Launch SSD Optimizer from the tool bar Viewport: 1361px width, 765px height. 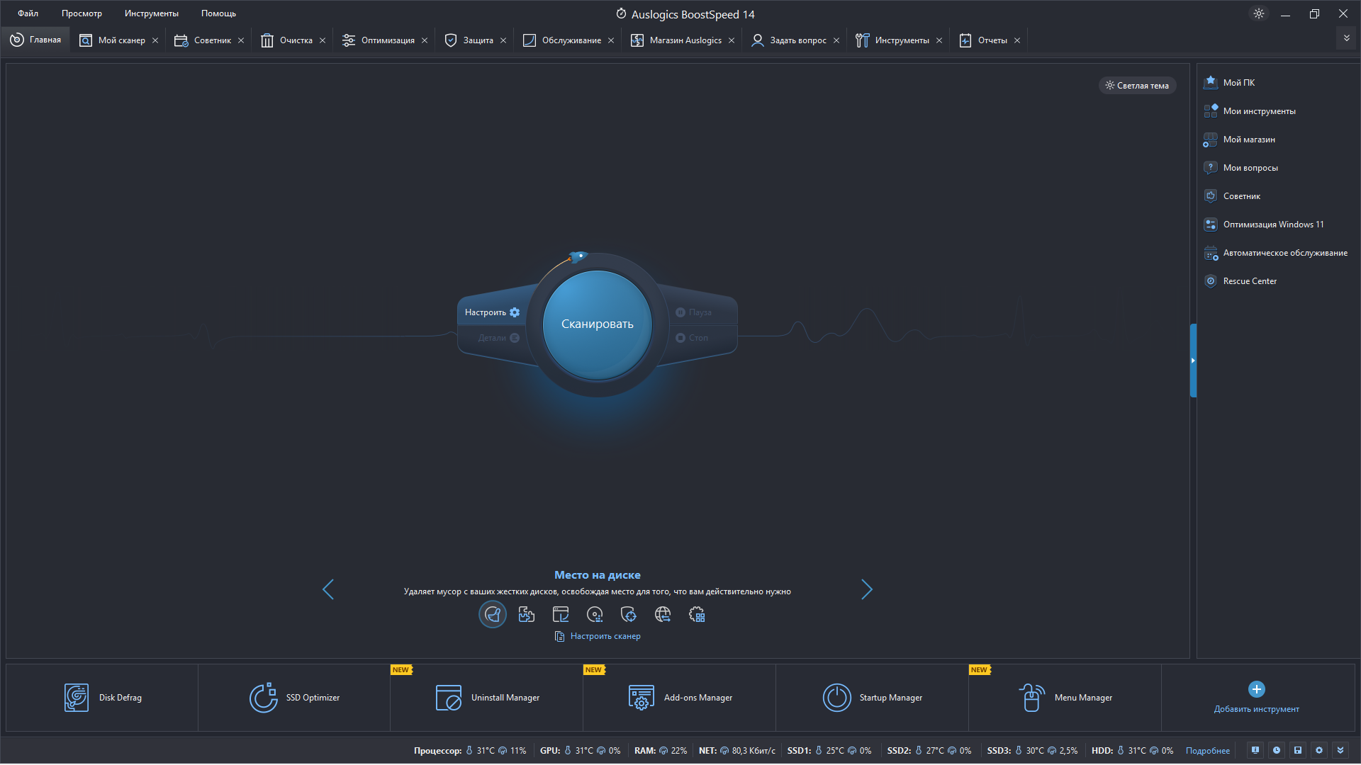pos(294,698)
